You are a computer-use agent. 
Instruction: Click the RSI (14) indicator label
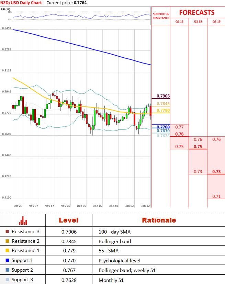(x=5, y=9)
